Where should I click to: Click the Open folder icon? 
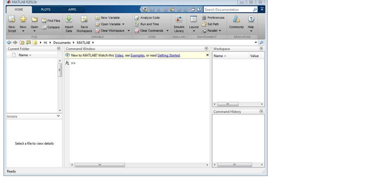[35, 19]
